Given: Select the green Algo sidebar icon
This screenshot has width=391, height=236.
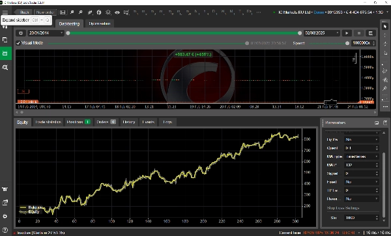Looking at the screenshot, I should (5, 53).
